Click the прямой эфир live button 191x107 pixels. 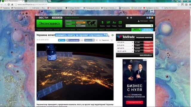point(57,18)
